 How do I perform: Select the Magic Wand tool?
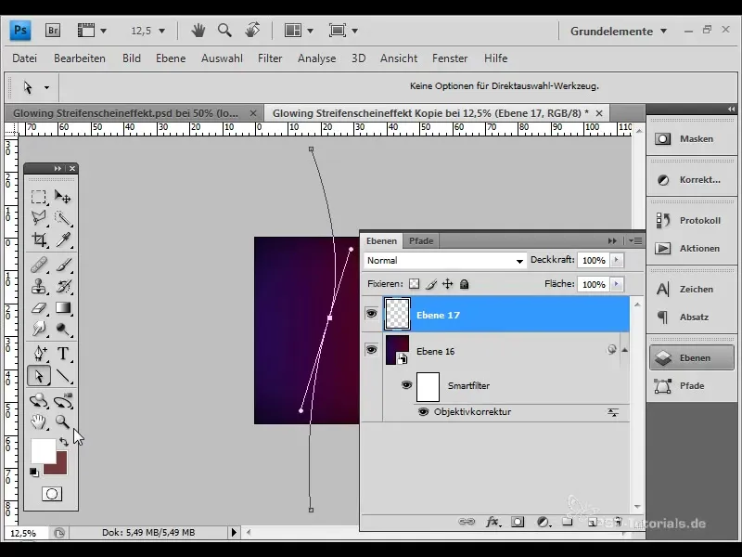(62, 218)
